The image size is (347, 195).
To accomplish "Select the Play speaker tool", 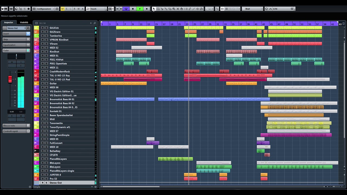I will coord(198,9).
